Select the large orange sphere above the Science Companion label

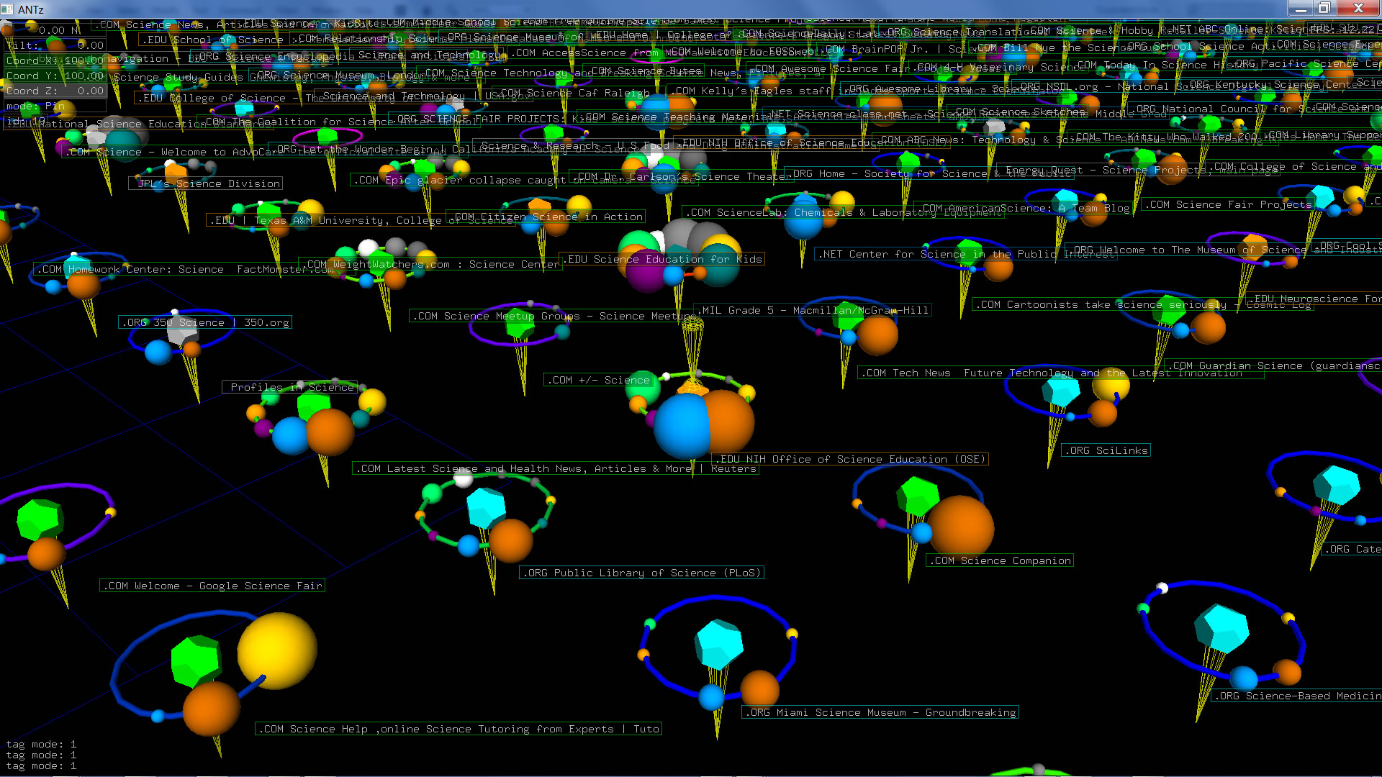(961, 527)
